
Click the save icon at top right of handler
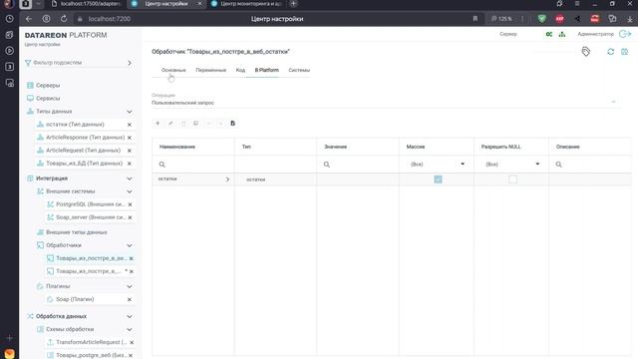click(x=625, y=52)
